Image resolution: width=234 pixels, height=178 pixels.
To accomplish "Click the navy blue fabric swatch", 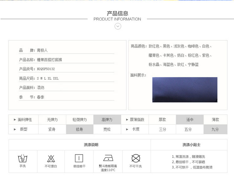I will (x=185, y=90).
